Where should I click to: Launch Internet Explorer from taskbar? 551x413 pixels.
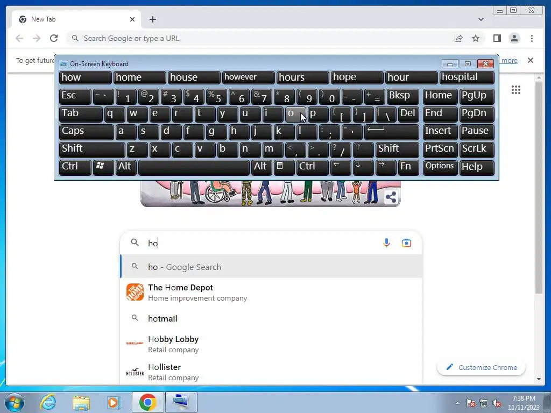48,402
